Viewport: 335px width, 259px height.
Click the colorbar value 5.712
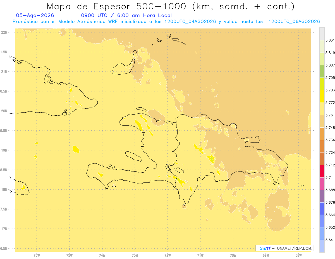[330, 165]
